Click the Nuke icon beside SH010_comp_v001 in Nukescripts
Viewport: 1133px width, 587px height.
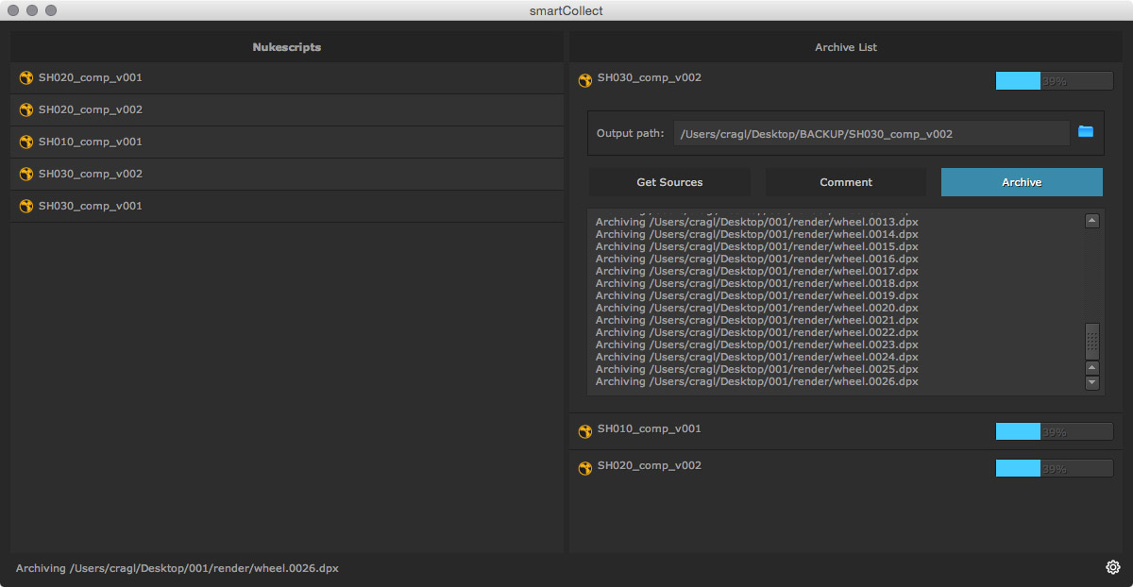26,143
